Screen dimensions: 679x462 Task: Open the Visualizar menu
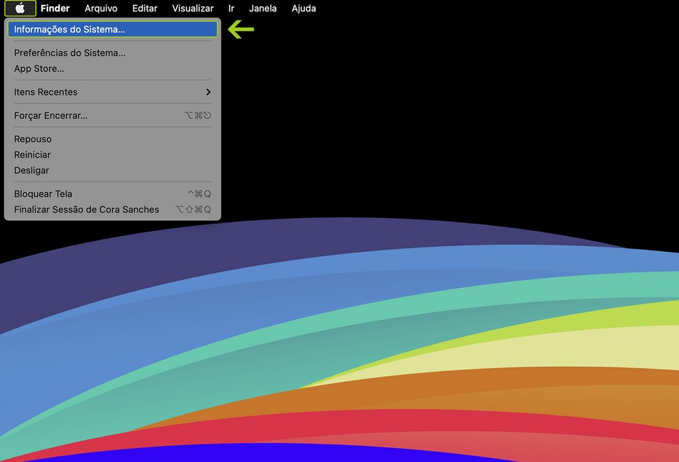pos(193,8)
